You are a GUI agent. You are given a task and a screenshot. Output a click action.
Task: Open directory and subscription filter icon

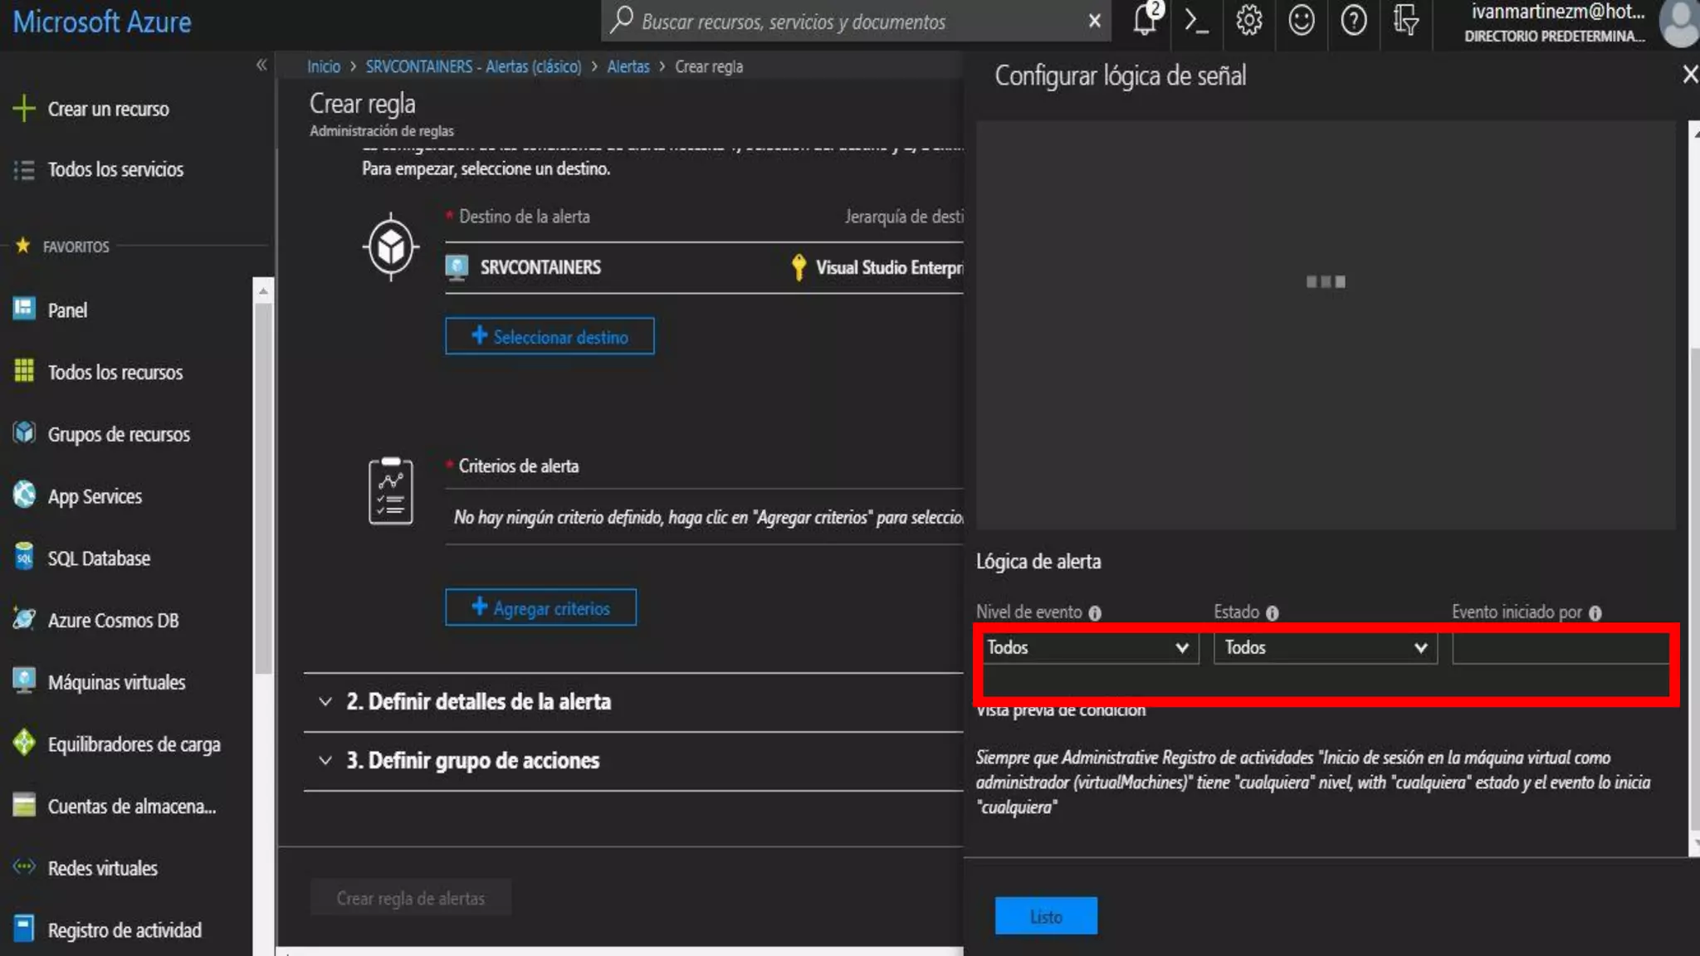tap(1405, 20)
